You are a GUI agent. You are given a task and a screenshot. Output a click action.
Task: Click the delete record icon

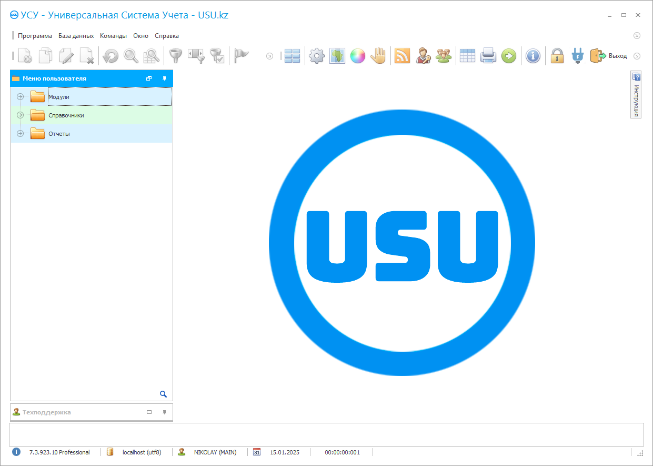(86, 56)
